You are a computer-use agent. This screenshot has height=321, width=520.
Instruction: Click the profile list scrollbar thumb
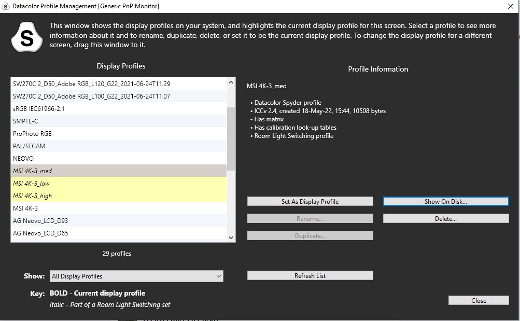[x=231, y=138]
